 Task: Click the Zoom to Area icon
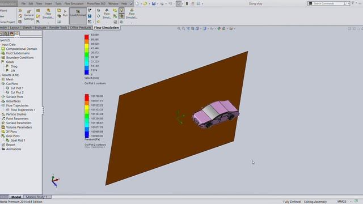coord(183,29)
